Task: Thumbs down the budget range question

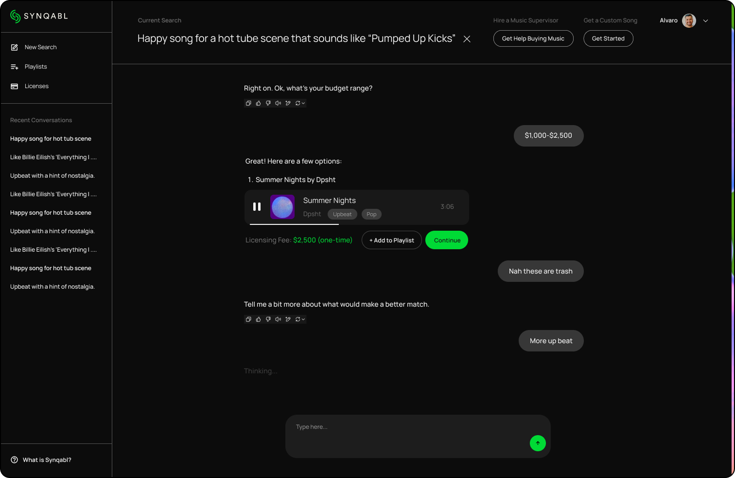Action: (268, 103)
